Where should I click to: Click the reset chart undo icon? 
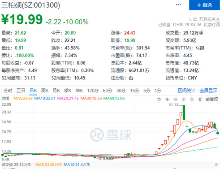pyautogui.click(x=159, y=99)
